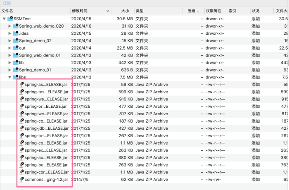Click the commons...ging-1.2.jar file icon
This screenshot has height=190, width=289.
22,179
